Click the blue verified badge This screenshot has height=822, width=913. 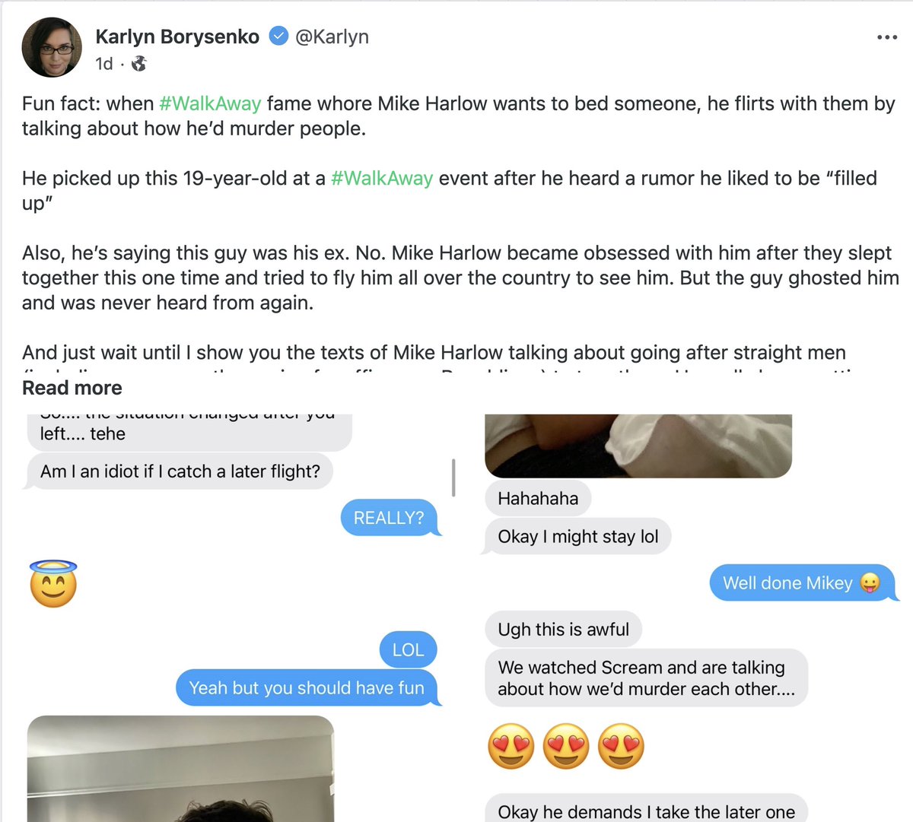point(279,36)
